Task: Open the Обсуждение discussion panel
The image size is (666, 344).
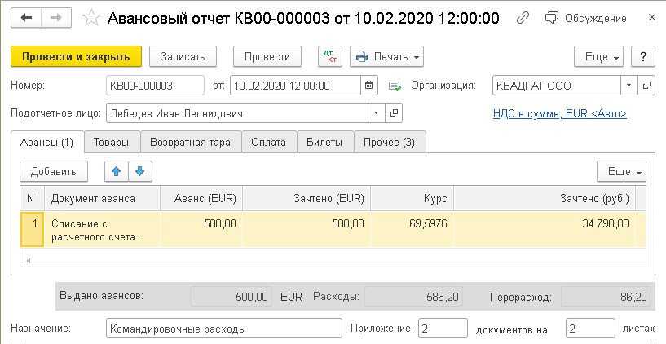Action: 585,18
